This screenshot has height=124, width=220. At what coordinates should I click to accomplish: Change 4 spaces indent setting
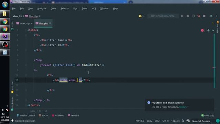(x=175, y=121)
